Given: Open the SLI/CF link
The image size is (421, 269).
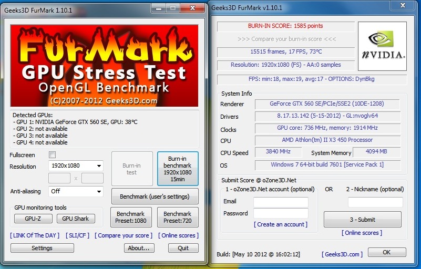Looking at the screenshot, I should pyautogui.click(x=78, y=235).
